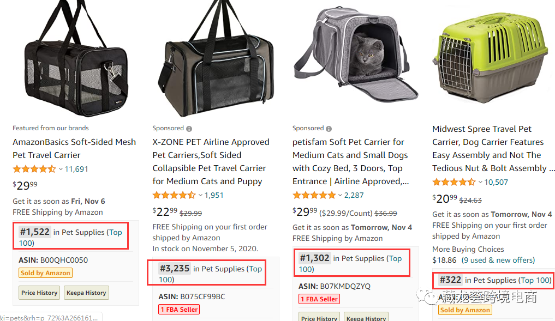555x321 pixels.
Task: Click the star rating of AmazonBasics Mesh Carrier
Action: [34, 169]
